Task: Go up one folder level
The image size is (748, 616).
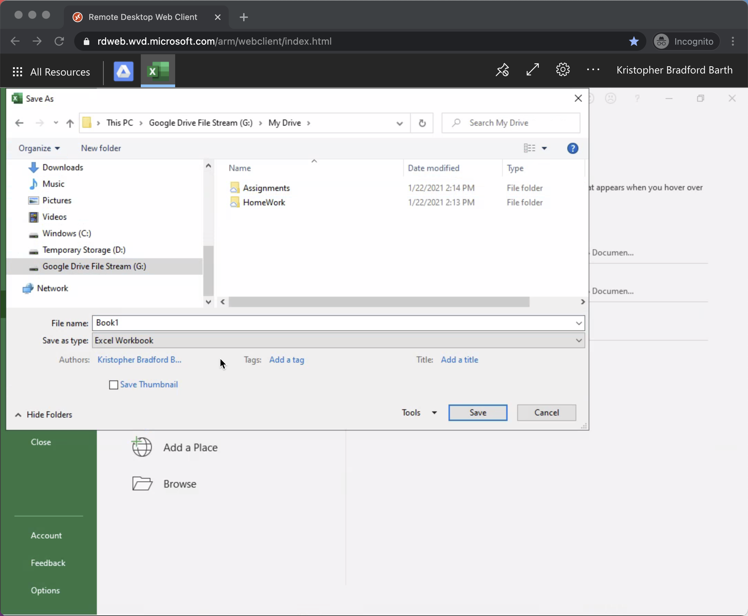Action: [x=70, y=123]
